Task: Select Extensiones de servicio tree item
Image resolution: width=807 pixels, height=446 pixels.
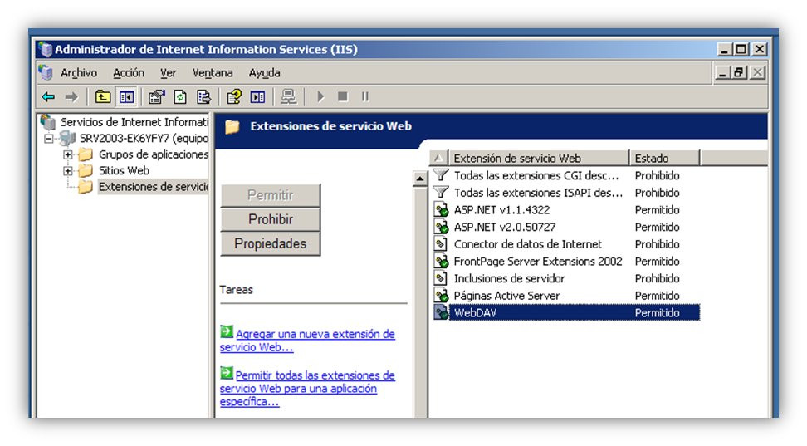Action: tap(154, 186)
